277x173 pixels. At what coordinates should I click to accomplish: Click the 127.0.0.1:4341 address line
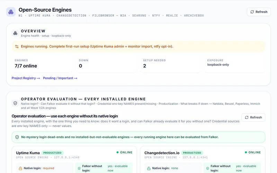[176, 157]
